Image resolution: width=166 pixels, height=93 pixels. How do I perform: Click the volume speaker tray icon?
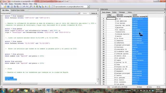click(x=150, y=91)
